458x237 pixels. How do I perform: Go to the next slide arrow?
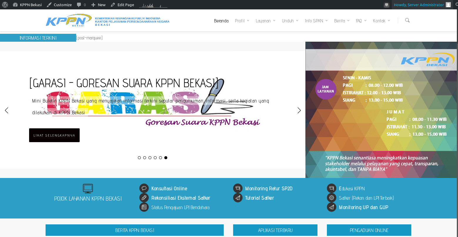(x=299, y=110)
